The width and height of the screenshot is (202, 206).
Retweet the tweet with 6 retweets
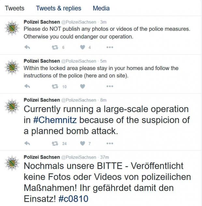(x=55, y=47)
